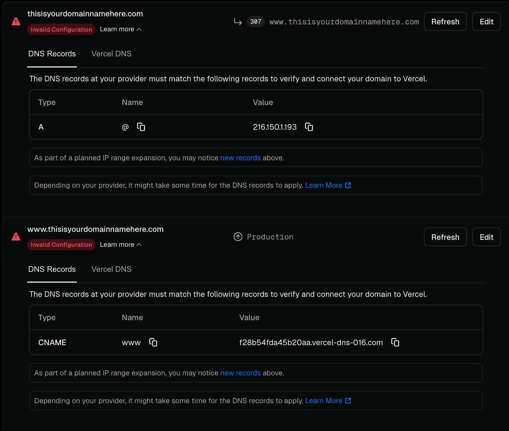Collapse Learn more for the apex domain
Screen dimensions: 509x431
pos(121,29)
